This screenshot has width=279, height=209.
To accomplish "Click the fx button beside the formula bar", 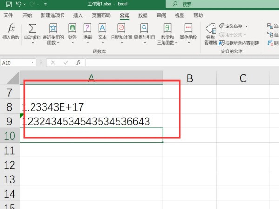I will click(x=78, y=62).
